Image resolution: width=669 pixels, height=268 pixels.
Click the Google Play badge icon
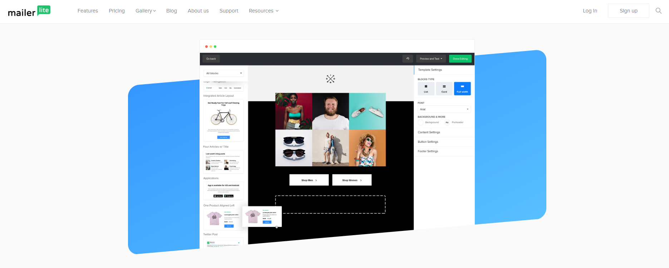tap(229, 196)
